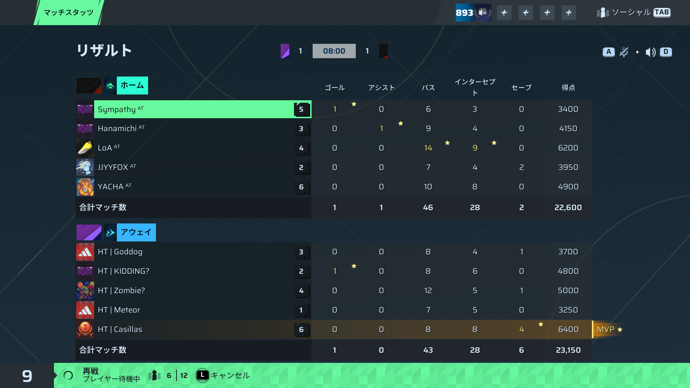Click the home team total 22,600 score
Viewport: 690px width, 388px height.
tap(568, 208)
